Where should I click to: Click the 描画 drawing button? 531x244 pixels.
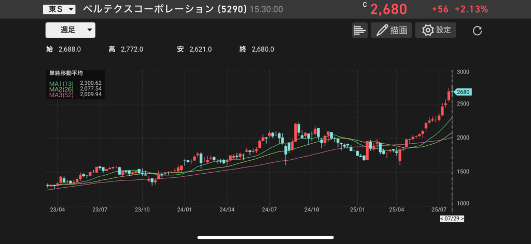pos(391,30)
